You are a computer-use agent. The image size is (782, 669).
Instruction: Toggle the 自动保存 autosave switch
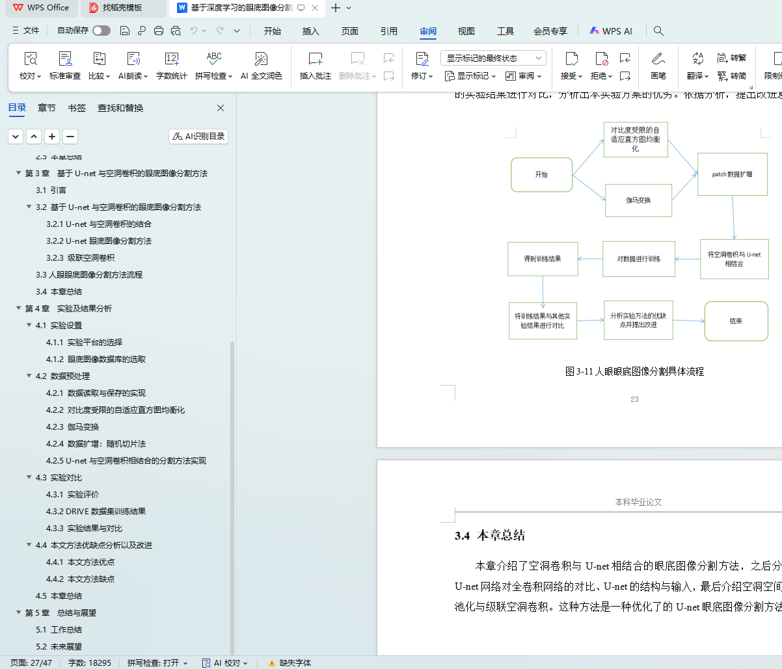[x=101, y=31]
